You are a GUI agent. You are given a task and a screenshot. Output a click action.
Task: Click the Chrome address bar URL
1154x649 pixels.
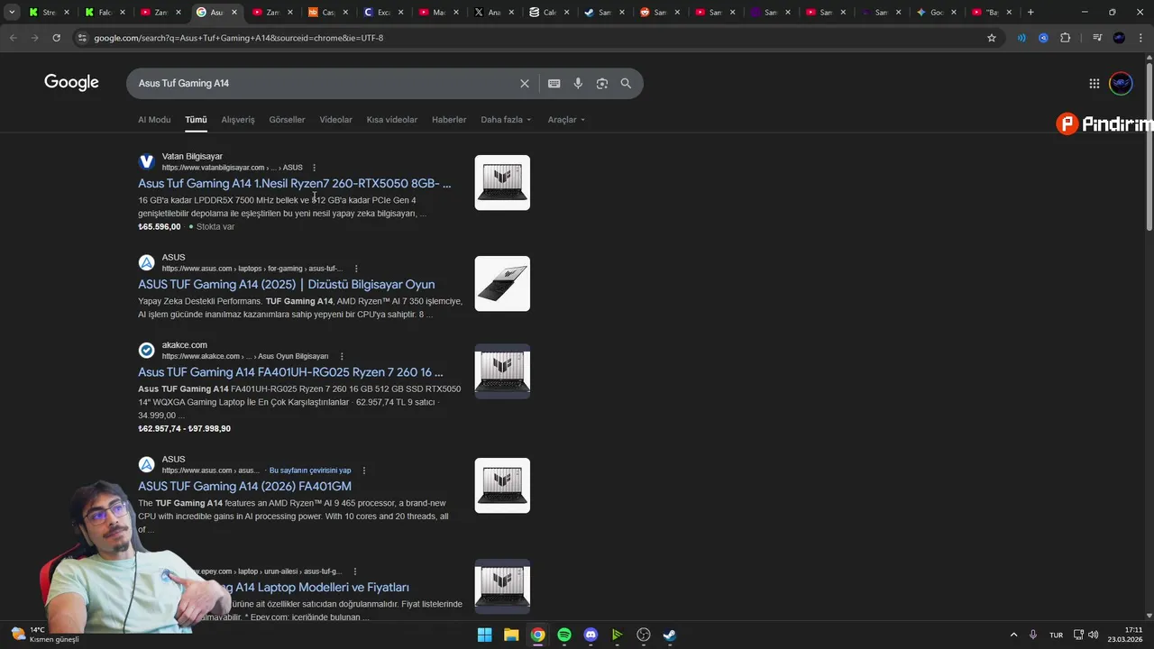(239, 38)
